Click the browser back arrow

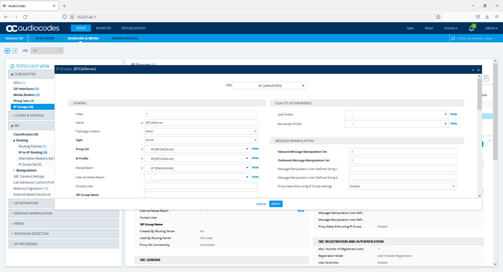[6, 17]
